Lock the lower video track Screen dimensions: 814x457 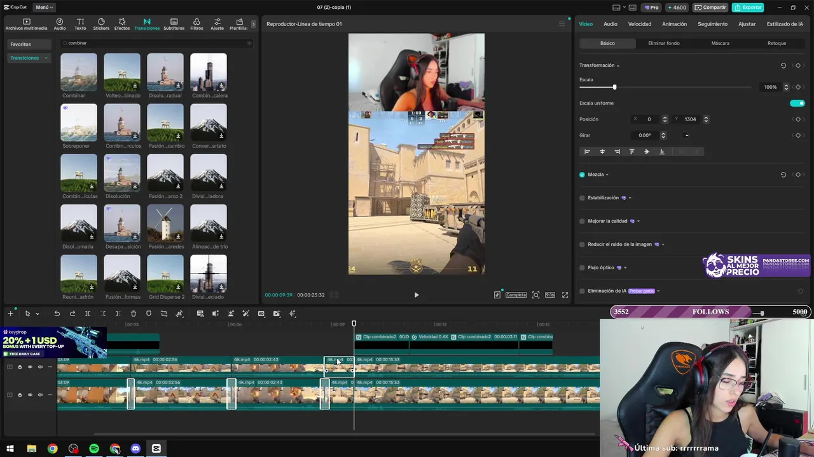coord(20,395)
